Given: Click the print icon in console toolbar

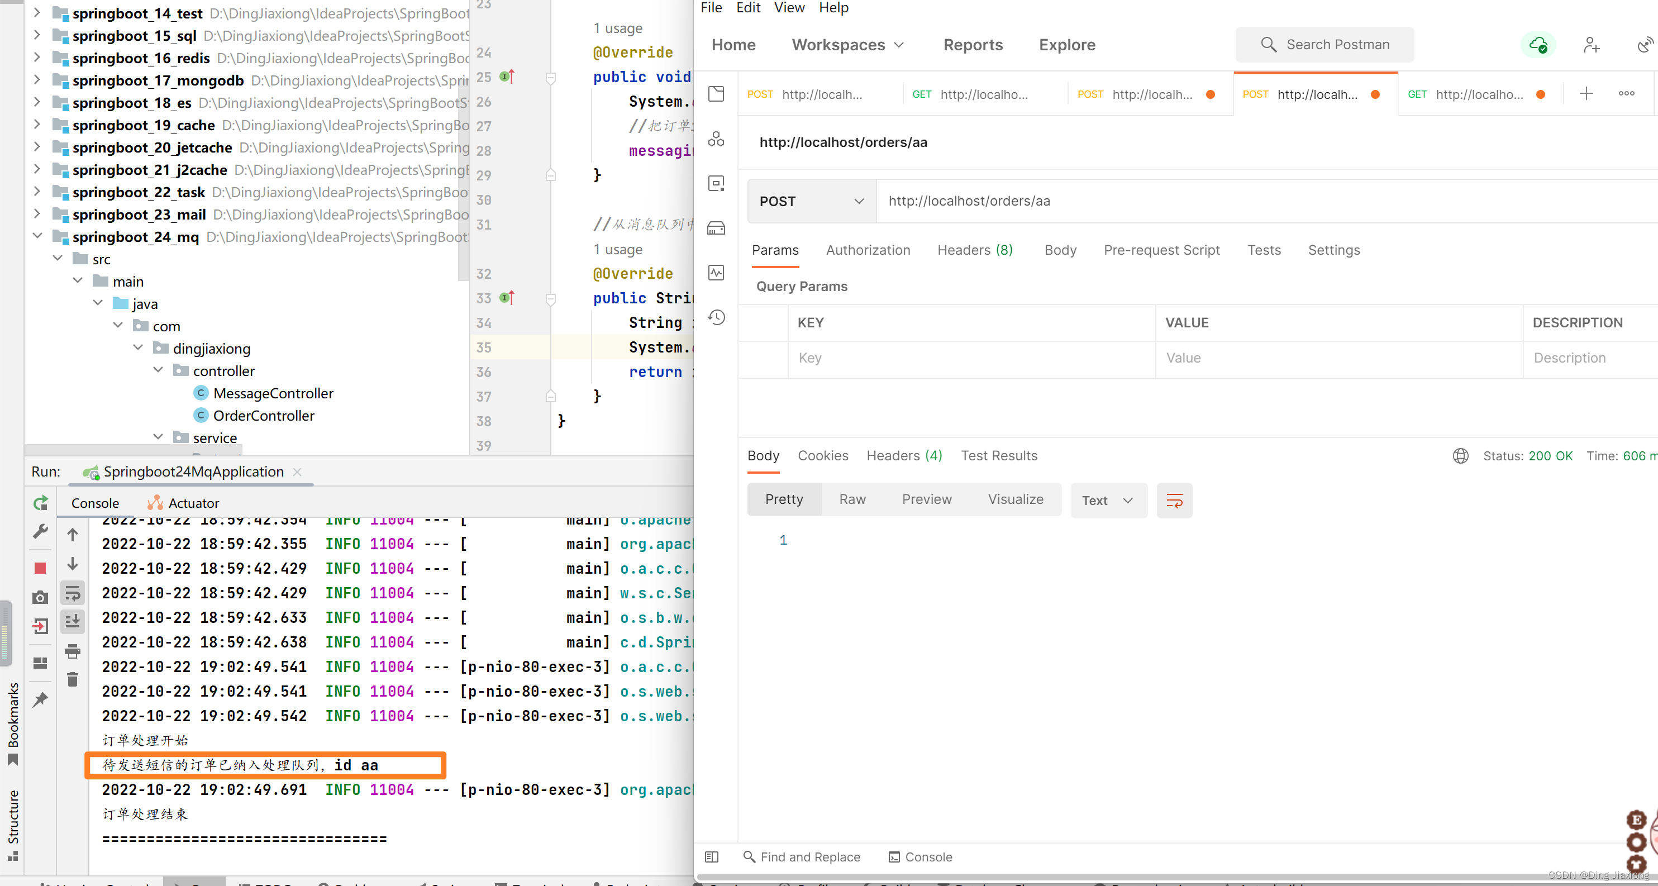Looking at the screenshot, I should pyautogui.click(x=73, y=651).
